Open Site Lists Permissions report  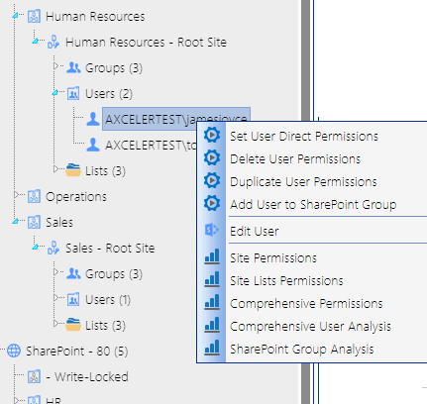286,281
